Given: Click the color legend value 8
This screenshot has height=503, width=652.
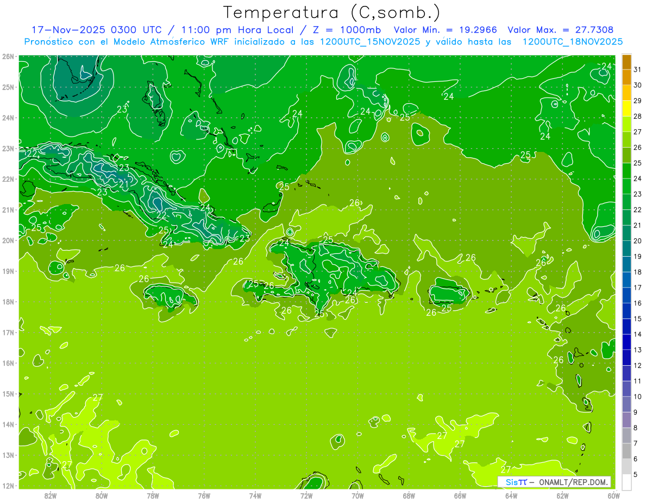Looking at the screenshot, I should pos(635,428).
